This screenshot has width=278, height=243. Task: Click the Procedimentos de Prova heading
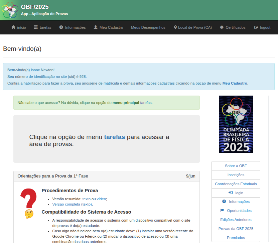click(70, 191)
